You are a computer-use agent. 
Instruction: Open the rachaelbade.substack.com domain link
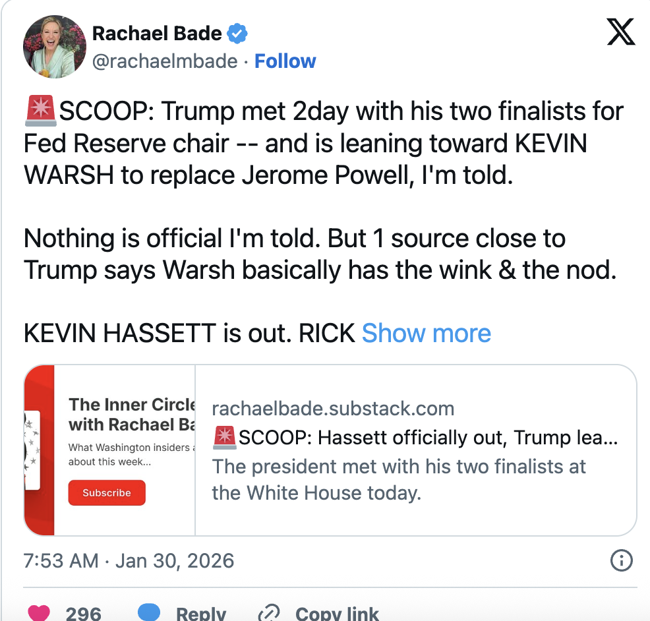[x=333, y=408]
